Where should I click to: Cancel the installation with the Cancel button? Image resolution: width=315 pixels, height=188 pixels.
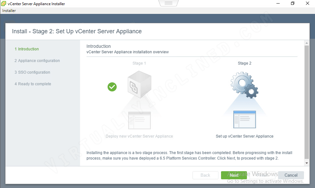291,175
